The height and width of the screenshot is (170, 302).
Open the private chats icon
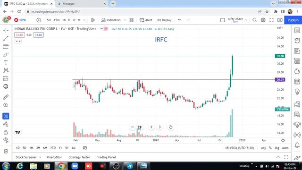pyautogui.click(x=297, y=114)
